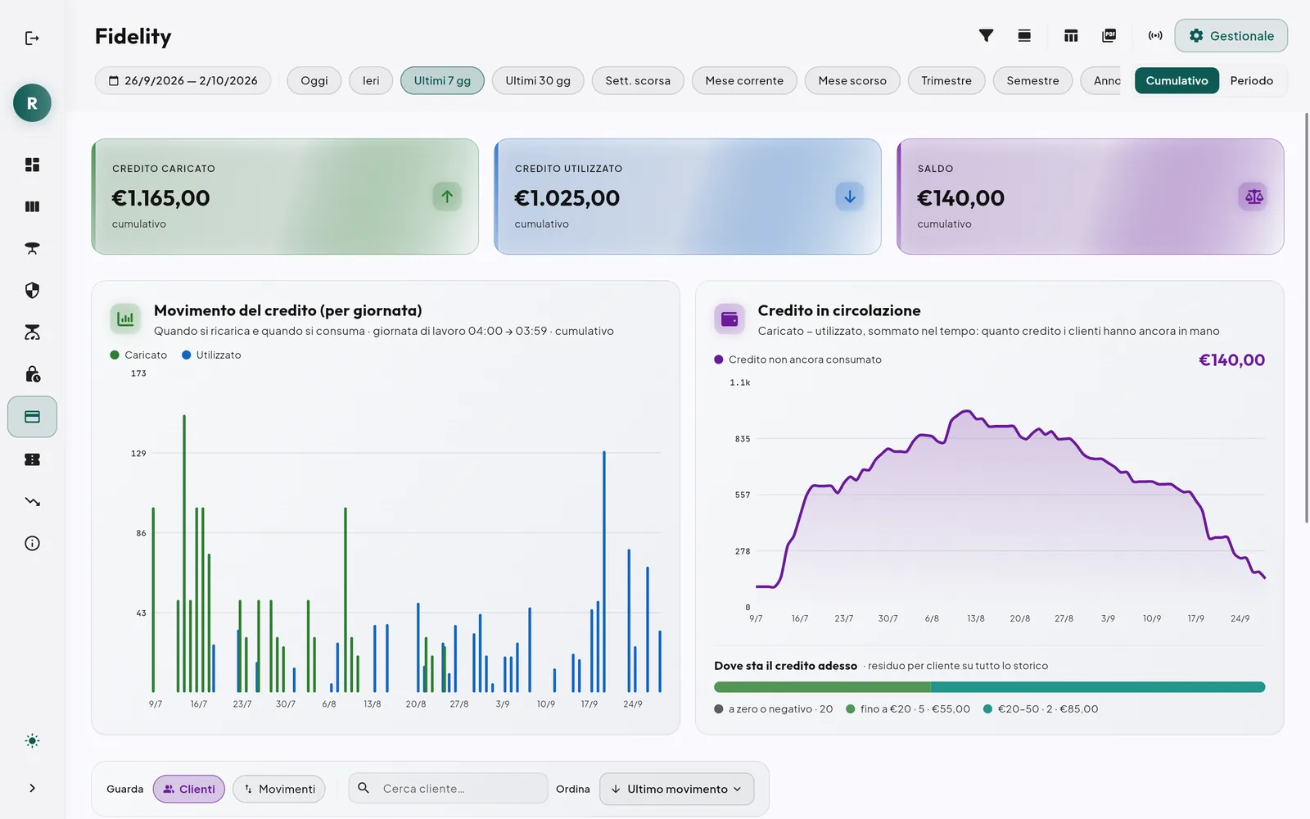1310x819 pixels.
Task: Open the Ultimo movimento sort dropdown
Action: (x=676, y=789)
